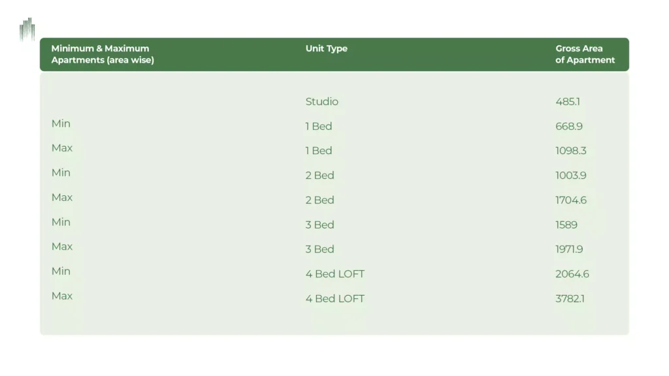Click the 'Gross Area of Apartment' header
Image resolution: width=669 pixels, height=376 pixels.
(585, 54)
